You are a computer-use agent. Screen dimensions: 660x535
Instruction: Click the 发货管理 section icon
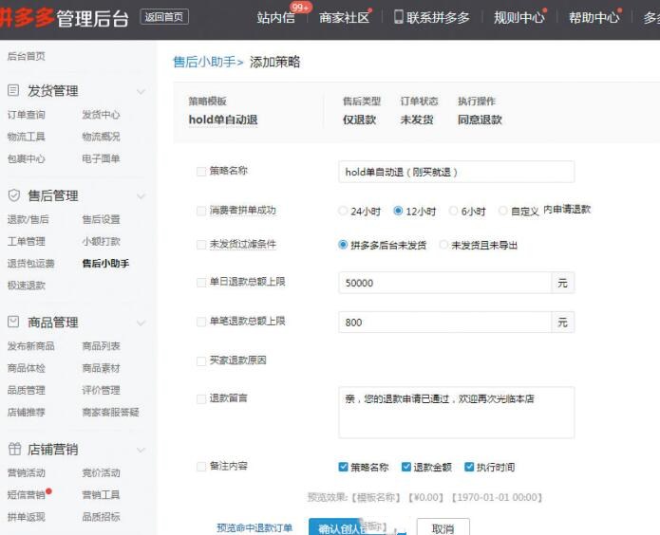[x=13, y=90]
